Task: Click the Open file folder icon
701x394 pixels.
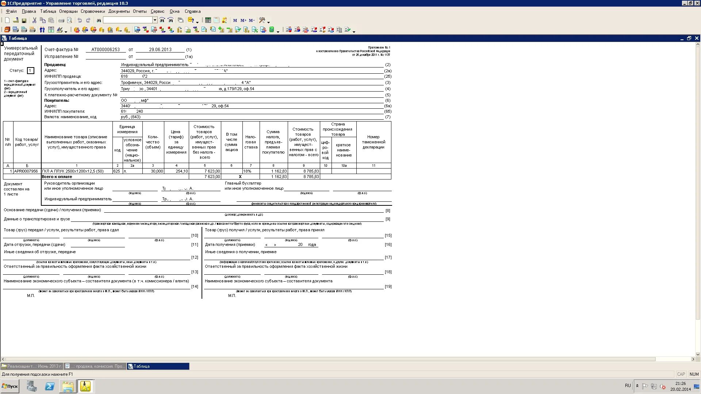Action: (16, 20)
